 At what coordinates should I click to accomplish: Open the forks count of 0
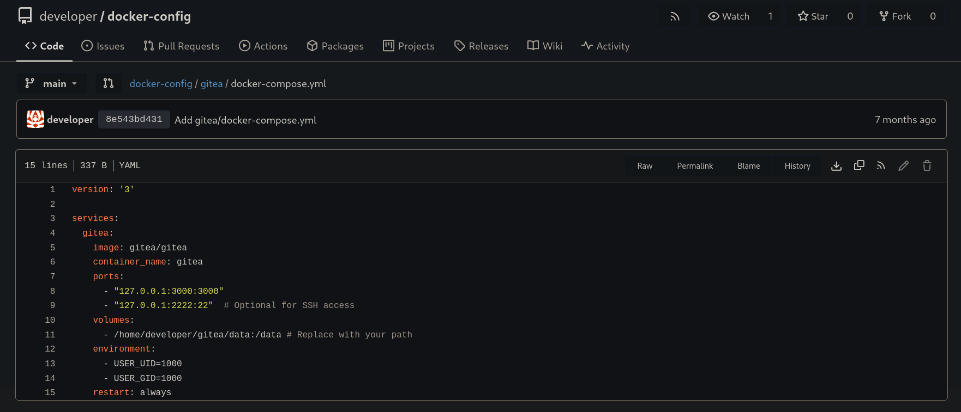933,16
